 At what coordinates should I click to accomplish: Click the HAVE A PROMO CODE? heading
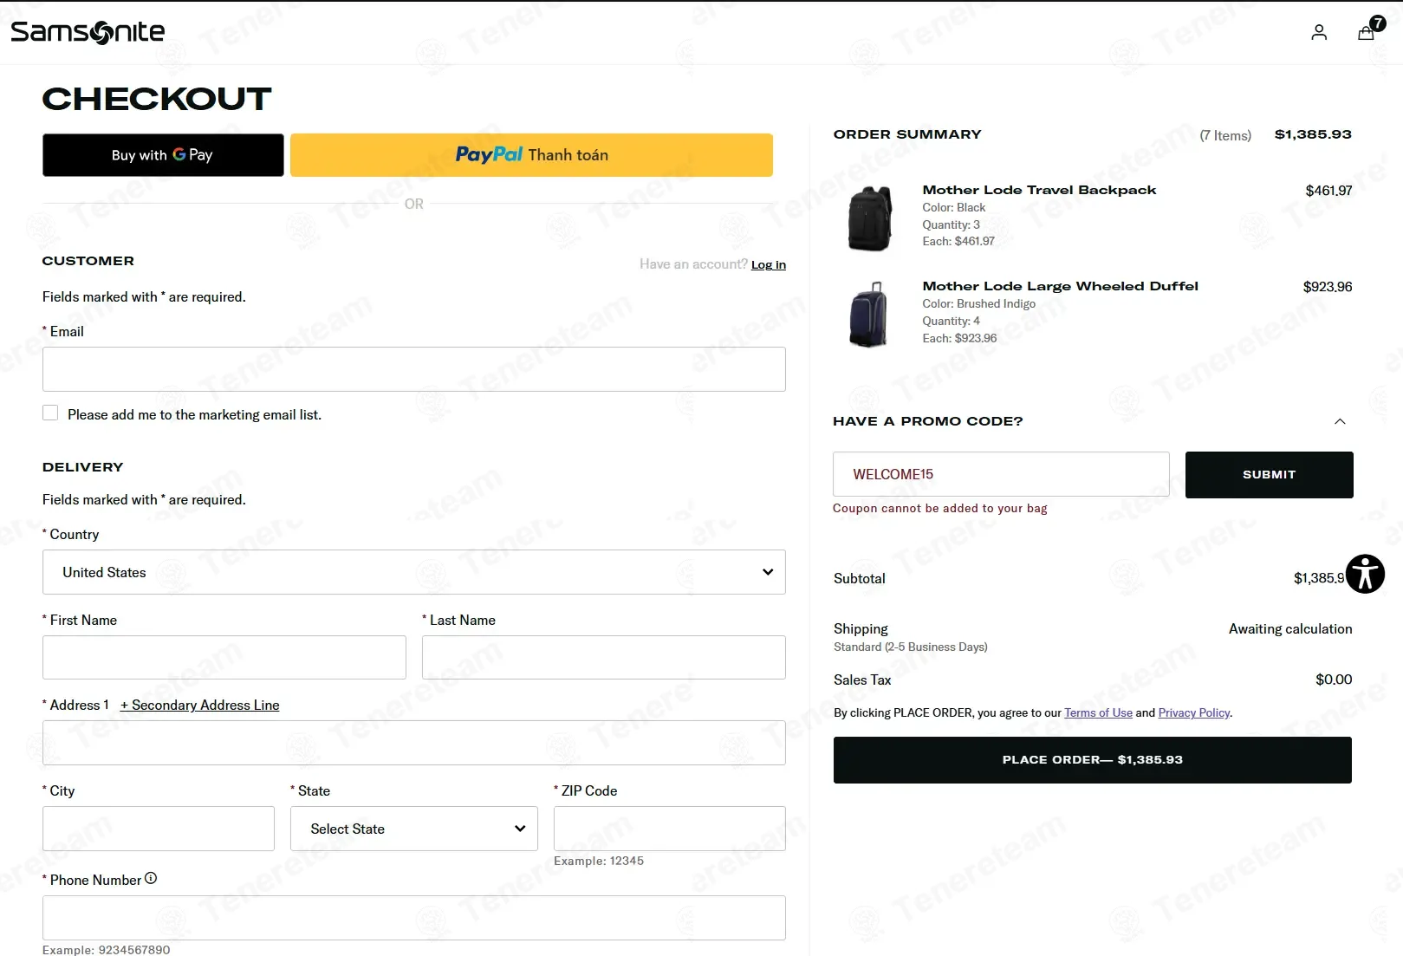pyautogui.click(x=927, y=421)
